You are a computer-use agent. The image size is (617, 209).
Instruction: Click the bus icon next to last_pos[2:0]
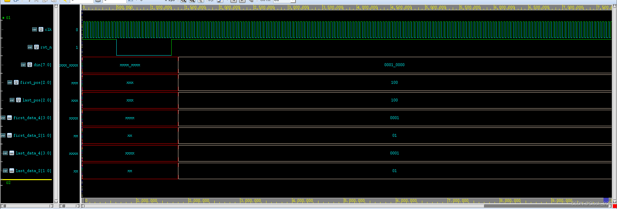pos(19,100)
